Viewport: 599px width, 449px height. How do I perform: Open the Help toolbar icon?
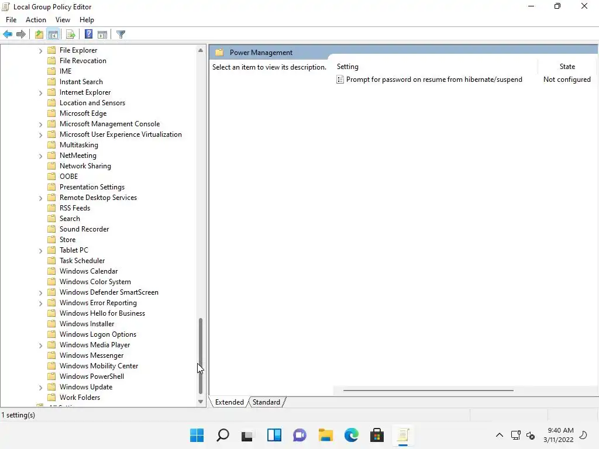point(89,34)
